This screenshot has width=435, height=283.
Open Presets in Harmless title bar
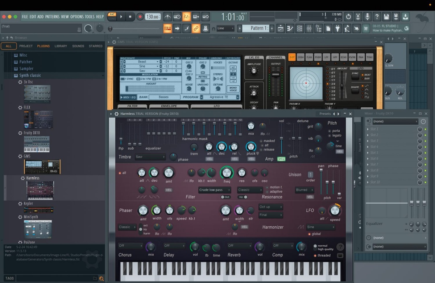[x=325, y=114]
